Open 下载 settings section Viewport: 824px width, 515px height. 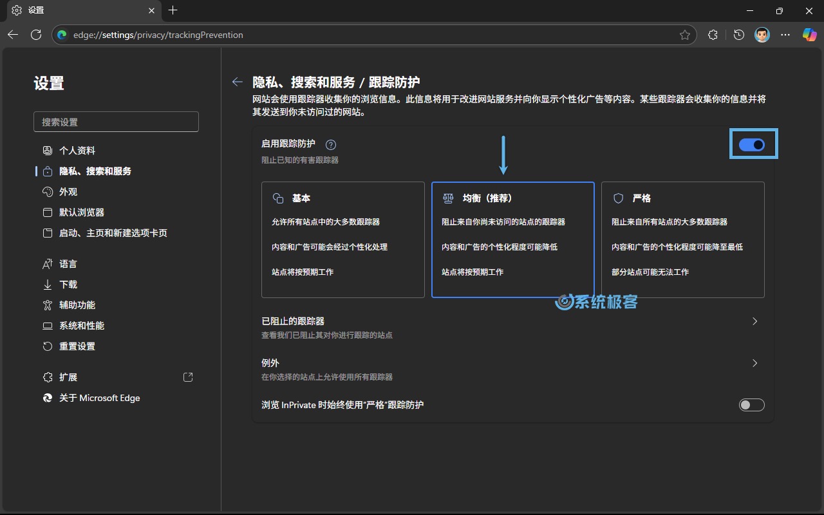[116, 285]
